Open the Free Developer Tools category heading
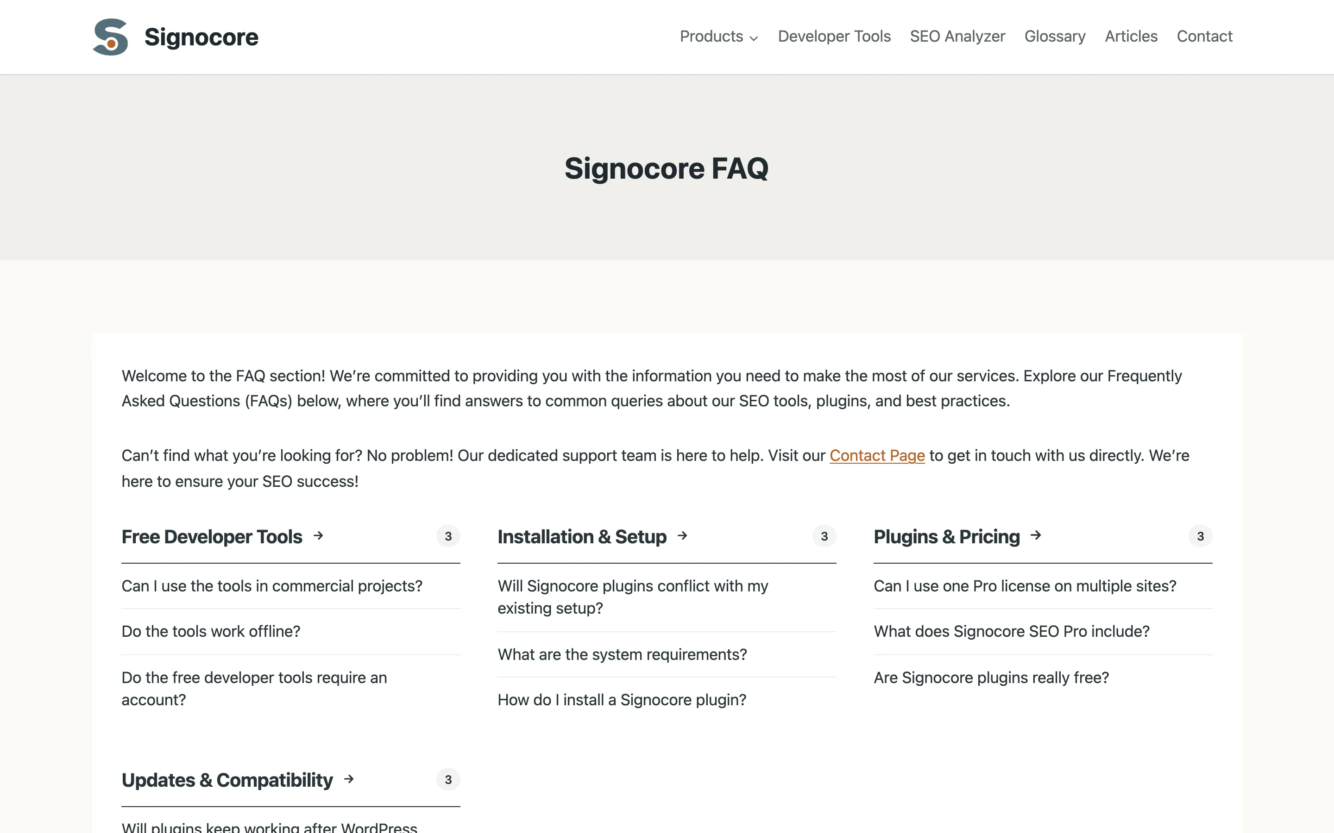1334x833 pixels. click(x=212, y=537)
